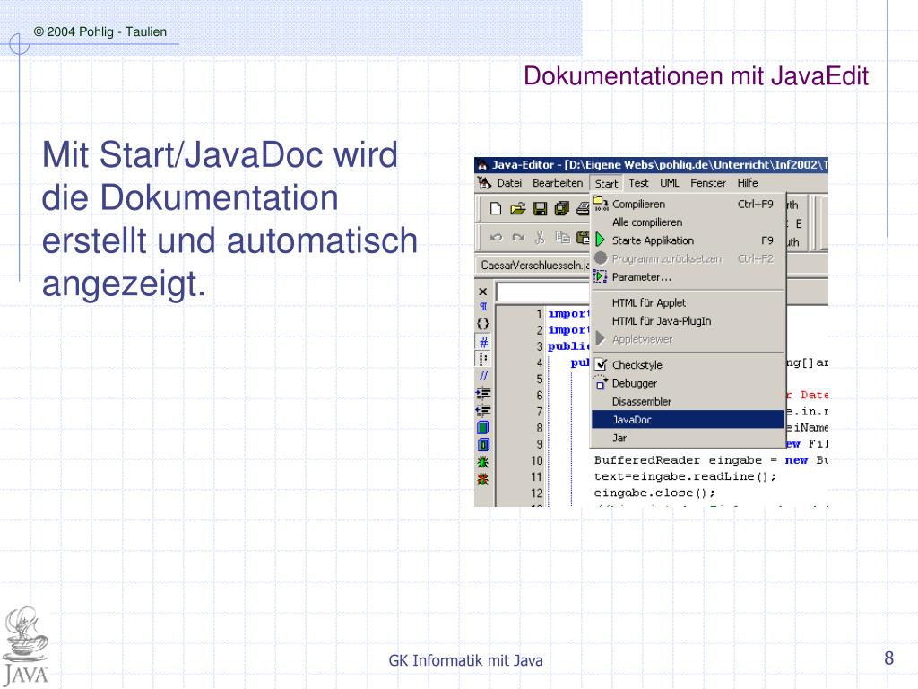Click the increase indent sidebar icon
The image size is (918, 689).
point(483,393)
